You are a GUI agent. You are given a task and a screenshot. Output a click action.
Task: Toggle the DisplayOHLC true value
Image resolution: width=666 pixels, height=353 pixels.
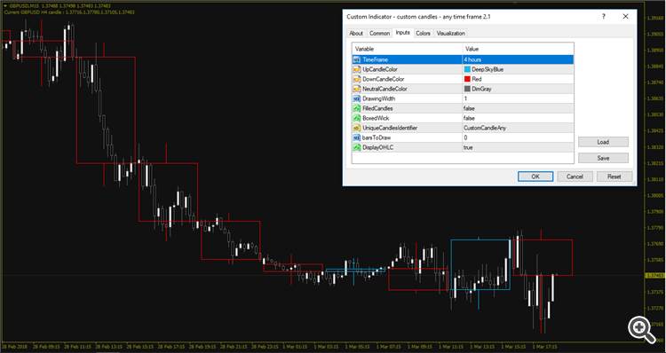(518, 147)
